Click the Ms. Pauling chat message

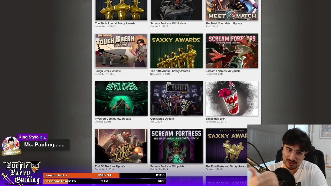[44, 145]
